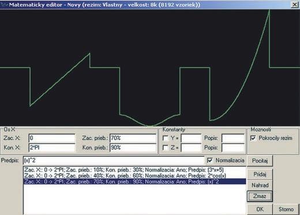Click the Pridaj button
This screenshot has width=300, height=215.
(260, 174)
